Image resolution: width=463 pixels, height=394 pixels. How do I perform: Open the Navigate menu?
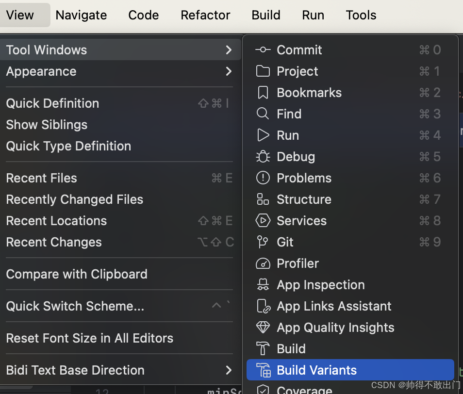[x=81, y=15]
